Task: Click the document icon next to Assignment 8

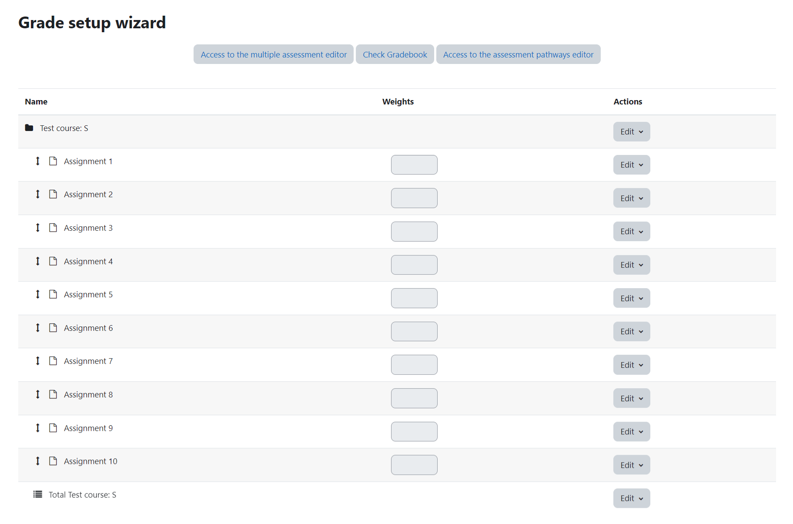Action: tap(53, 394)
